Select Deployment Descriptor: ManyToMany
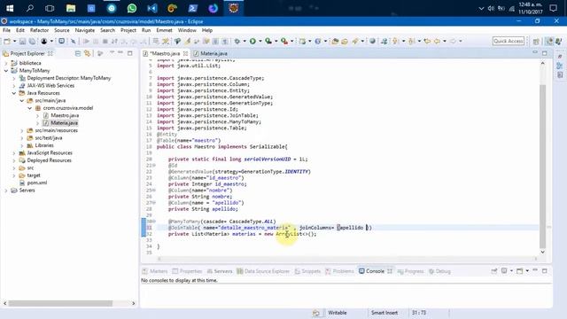This screenshot has width=567, height=319. [x=69, y=78]
